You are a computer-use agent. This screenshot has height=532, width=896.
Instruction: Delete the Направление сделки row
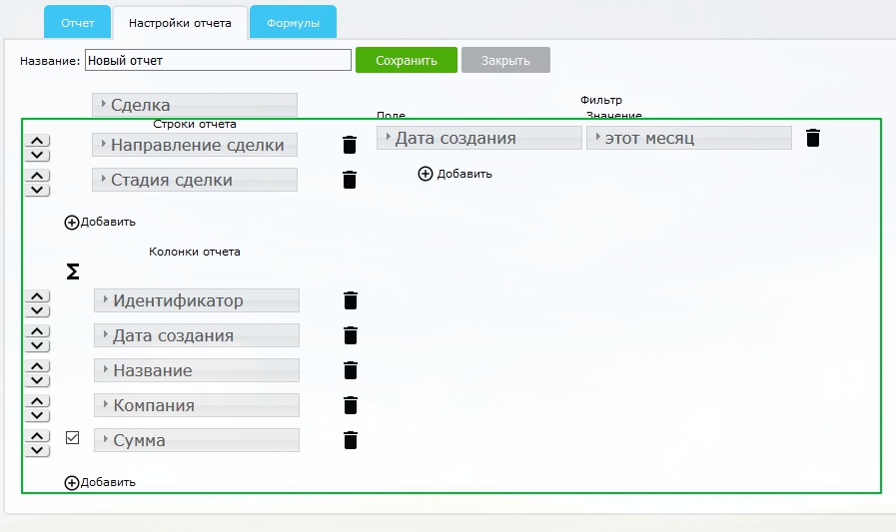[349, 145]
